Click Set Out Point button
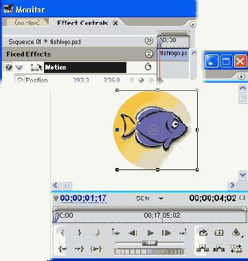The image size is (248, 261). [x=79, y=233]
